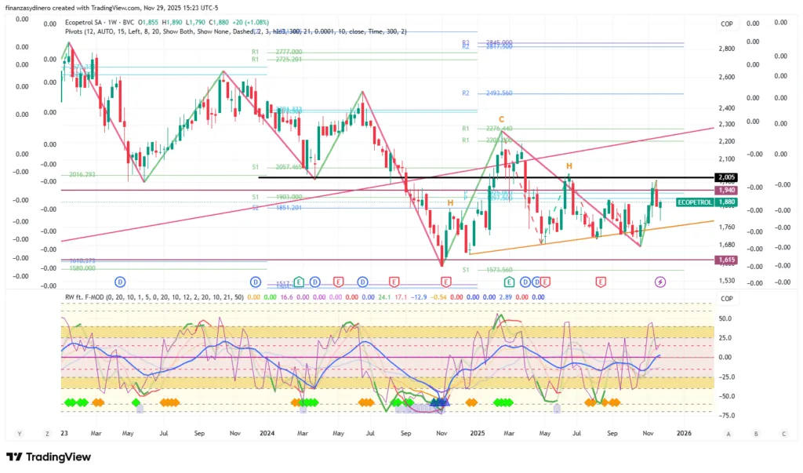Click the purple lightning bolt event marker
This screenshot has width=803, height=473.
coord(660,281)
